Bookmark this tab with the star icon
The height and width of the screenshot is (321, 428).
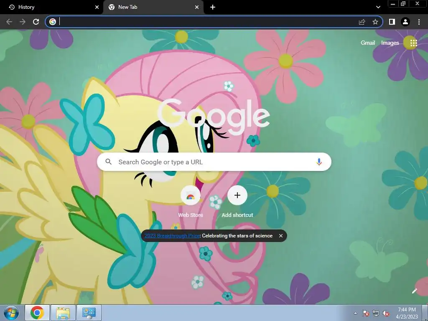(x=375, y=22)
